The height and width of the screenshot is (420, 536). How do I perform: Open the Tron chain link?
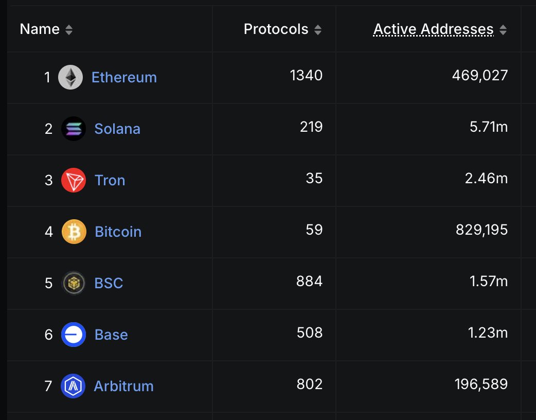pos(110,180)
